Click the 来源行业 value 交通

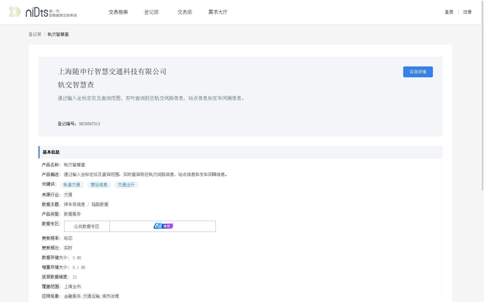[68, 195]
